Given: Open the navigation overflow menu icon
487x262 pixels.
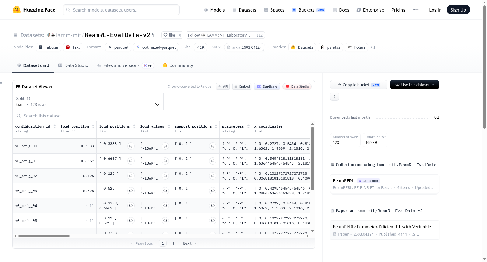Looking at the screenshot, I should point(415,10).
